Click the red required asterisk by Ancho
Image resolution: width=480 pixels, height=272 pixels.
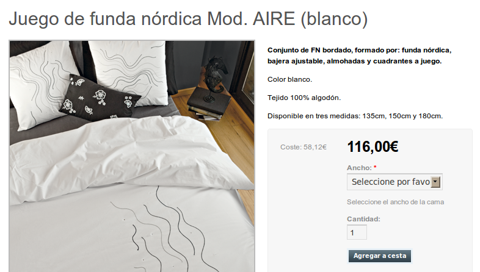[x=375, y=167]
